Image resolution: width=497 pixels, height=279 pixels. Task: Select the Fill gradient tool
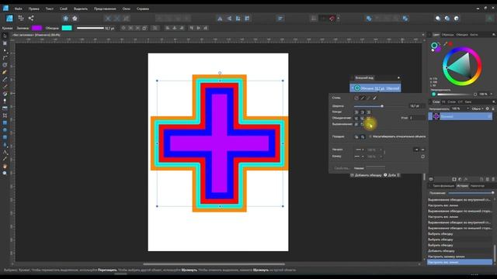5,94
